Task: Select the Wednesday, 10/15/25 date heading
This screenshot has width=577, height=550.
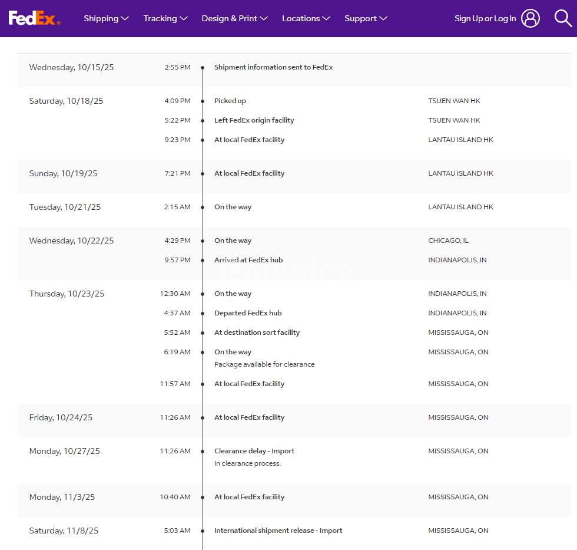Action: [71, 67]
